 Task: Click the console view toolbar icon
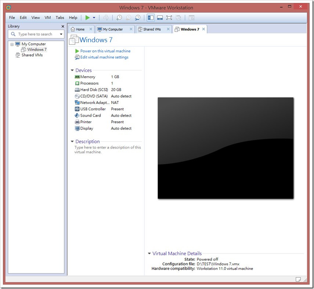(x=191, y=18)
